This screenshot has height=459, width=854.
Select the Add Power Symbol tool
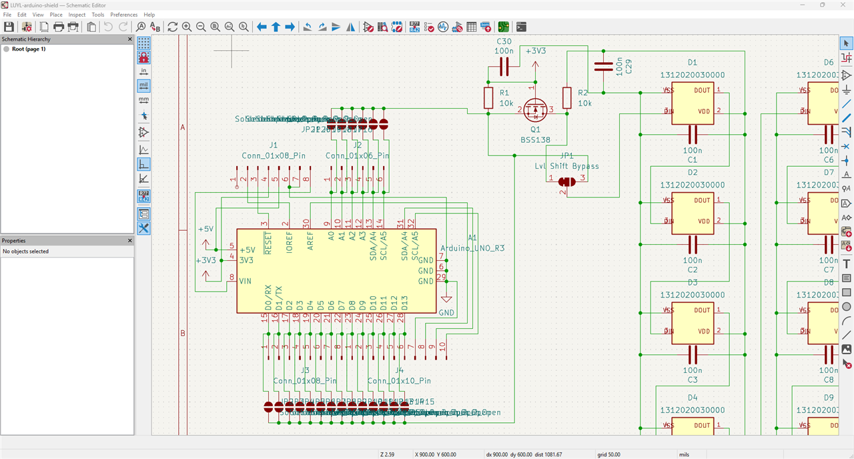pyautogui.click(x=846, y=89)
